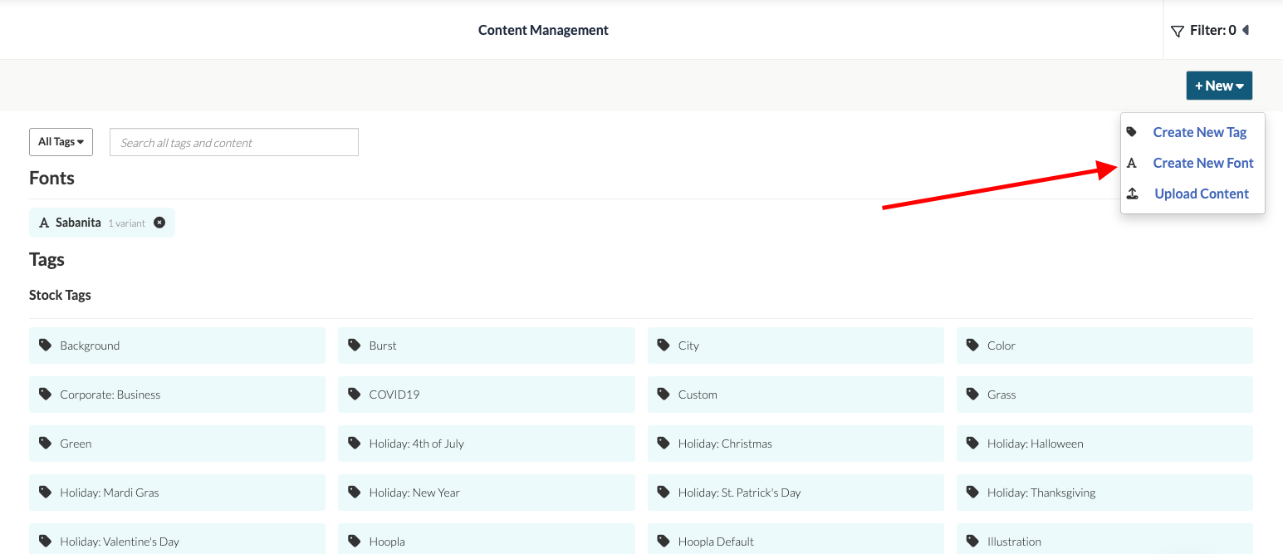The width and height of the screenshot is (1283, 554).
Task: Open the Holiday: Valentine's Day tag
Action: coord(177,540)
